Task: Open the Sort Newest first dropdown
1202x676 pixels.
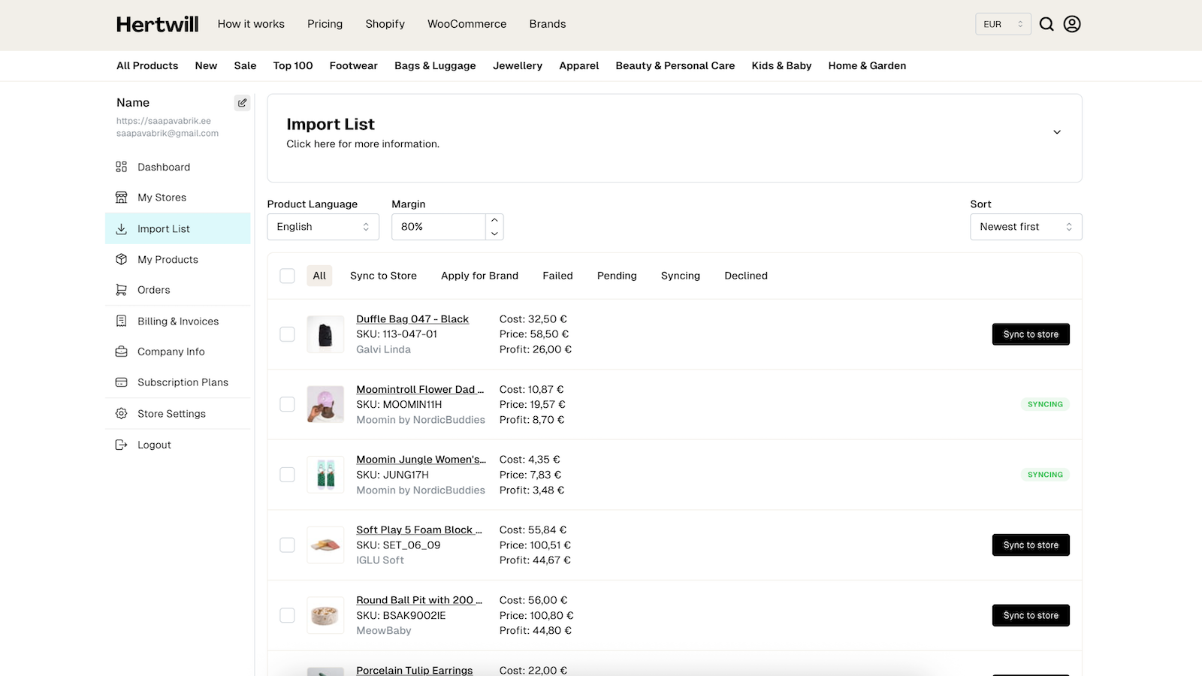Action: pyautogui.click(x=1026, y=227)
